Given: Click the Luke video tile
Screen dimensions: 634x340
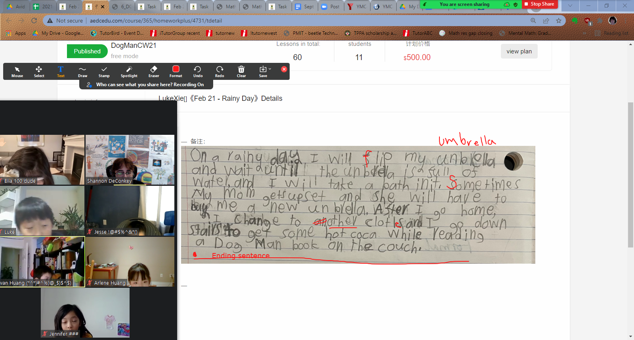Looking at the screenshot, I should click(42, 211).
